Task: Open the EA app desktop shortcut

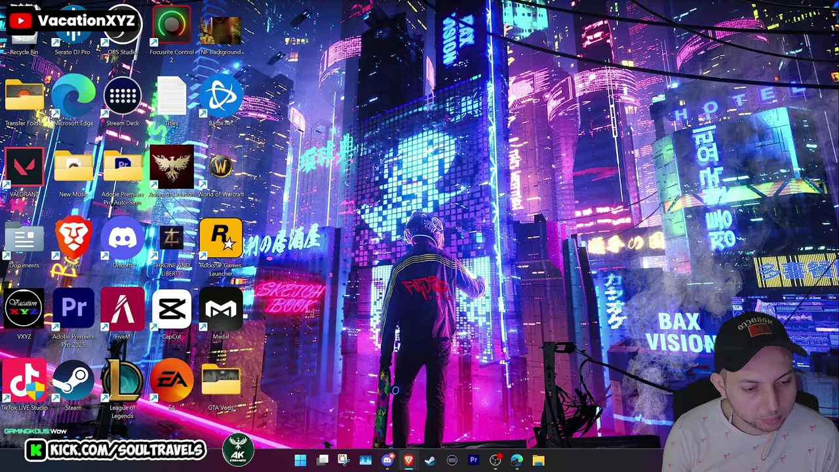Action: 172,385
